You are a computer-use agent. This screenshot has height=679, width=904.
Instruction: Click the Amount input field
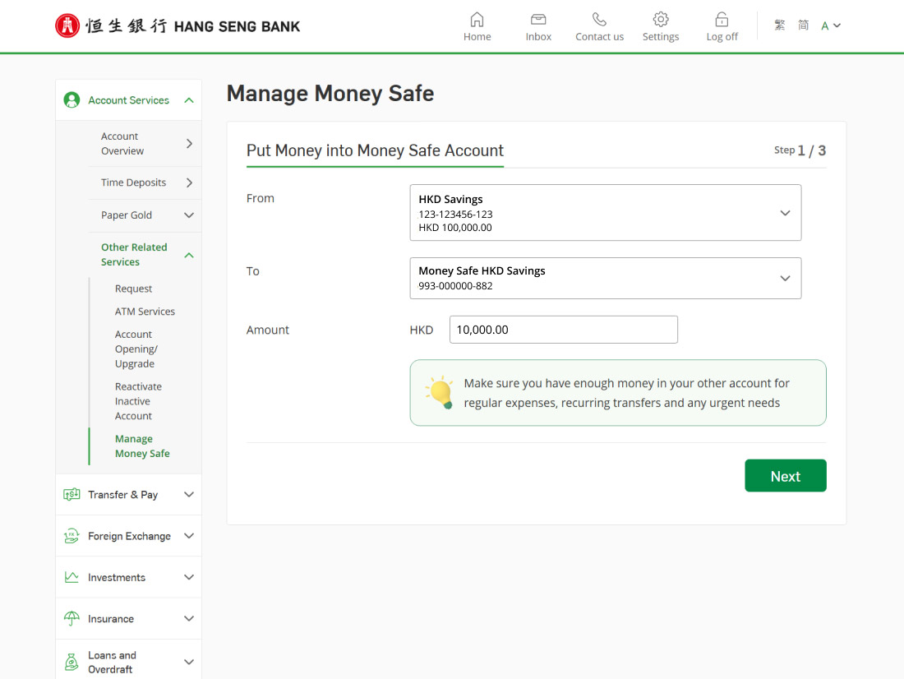[x=563, y=330]
